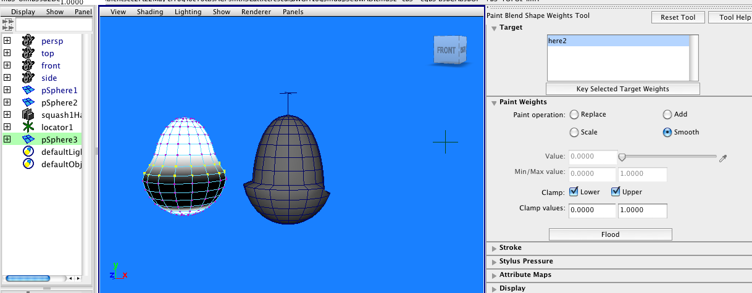
Task: Click the Reset Tool button
Action: click(x=678, y=17)
